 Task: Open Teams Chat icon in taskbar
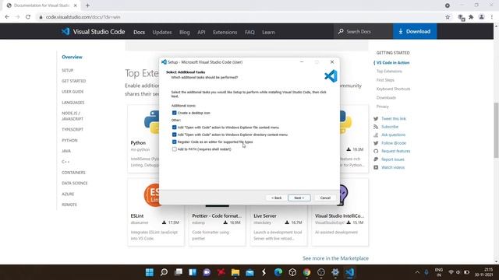pos(207,272)
